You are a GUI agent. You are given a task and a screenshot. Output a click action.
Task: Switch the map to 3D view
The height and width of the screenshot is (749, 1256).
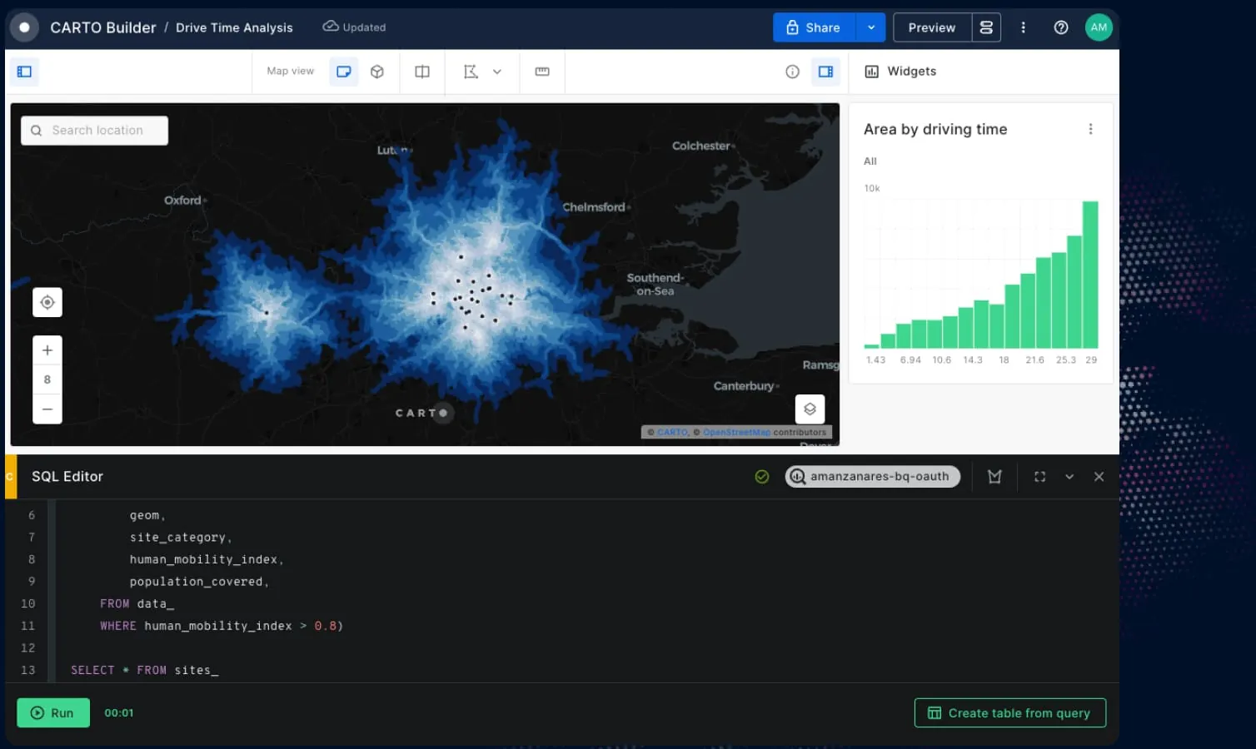click(377, 72)
